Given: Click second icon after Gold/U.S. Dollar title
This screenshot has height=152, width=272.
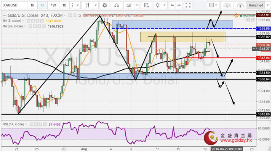Looking at the screenshot, I should 74,16.
